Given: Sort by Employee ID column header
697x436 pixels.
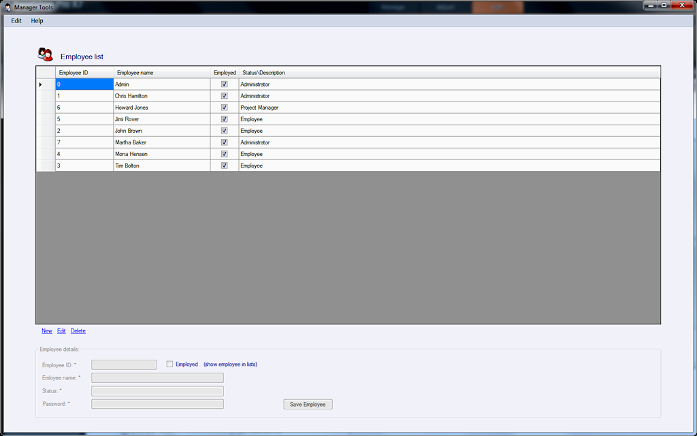Looking at the screenshot, I should pyautogui.click(x=84, y=73).
